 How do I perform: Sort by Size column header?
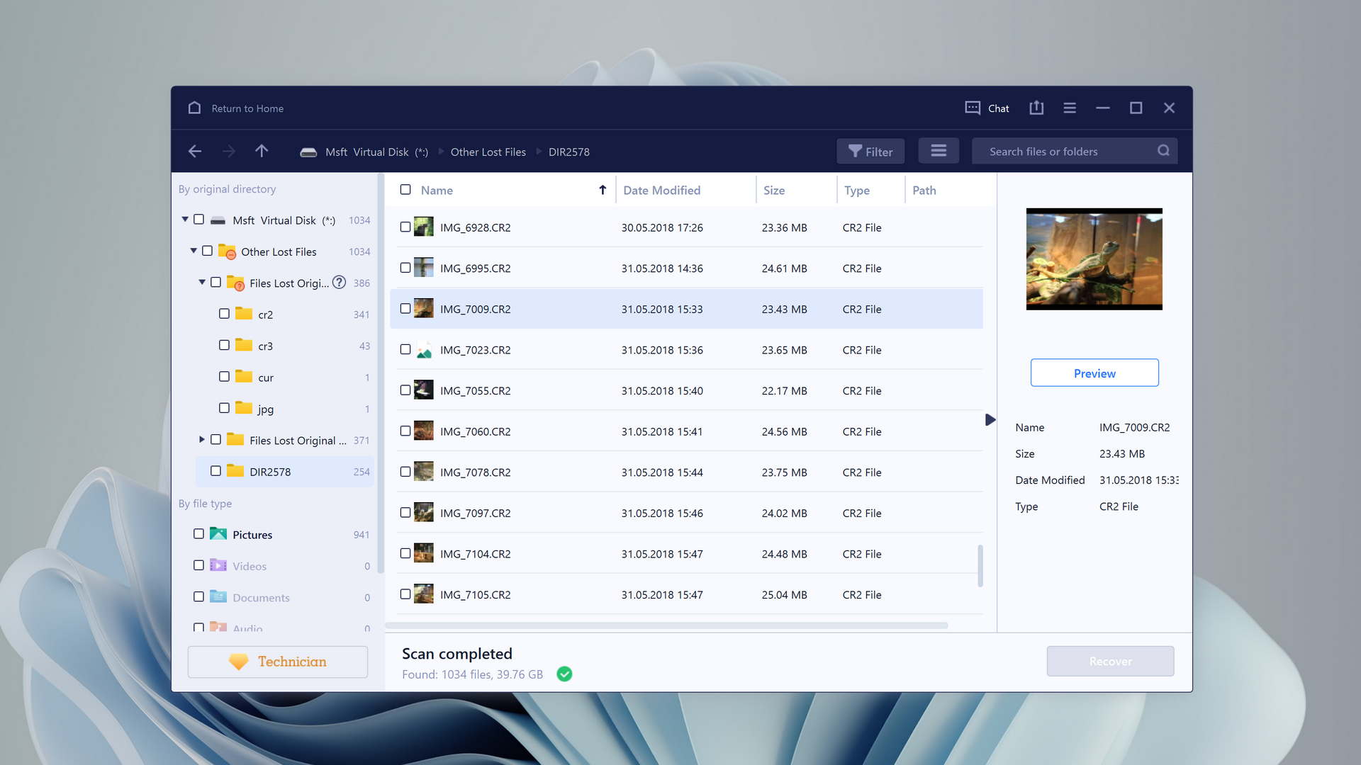(x=774, y=190)
